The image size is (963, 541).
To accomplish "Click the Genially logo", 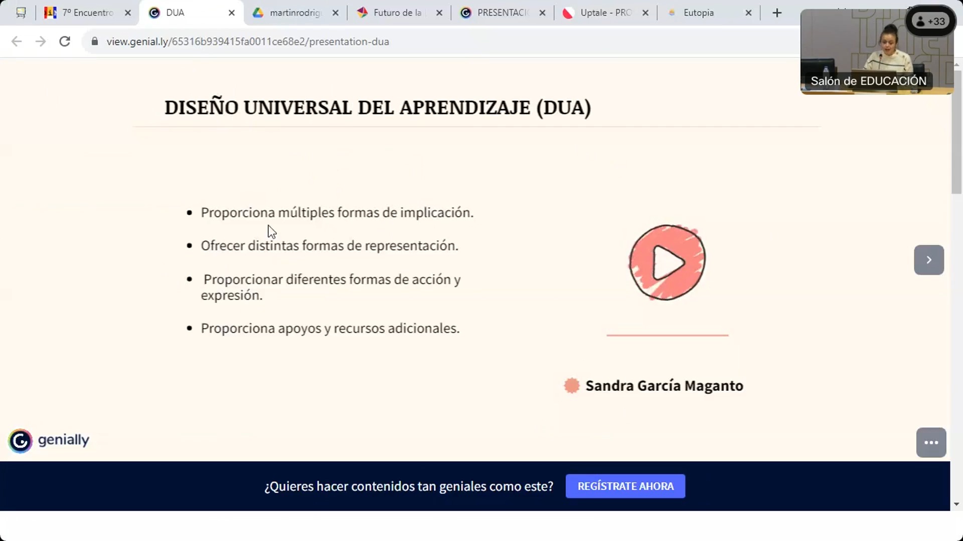I will coord(49,440).
